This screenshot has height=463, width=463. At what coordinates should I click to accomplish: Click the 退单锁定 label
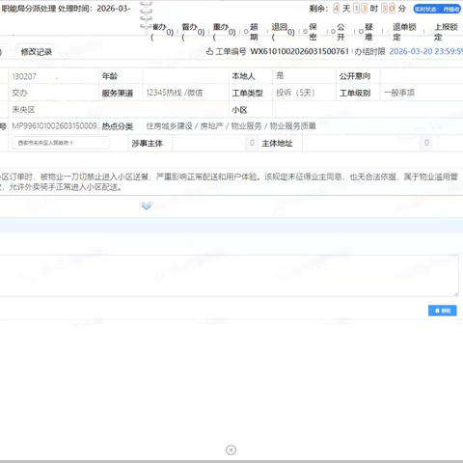(404, 32)
